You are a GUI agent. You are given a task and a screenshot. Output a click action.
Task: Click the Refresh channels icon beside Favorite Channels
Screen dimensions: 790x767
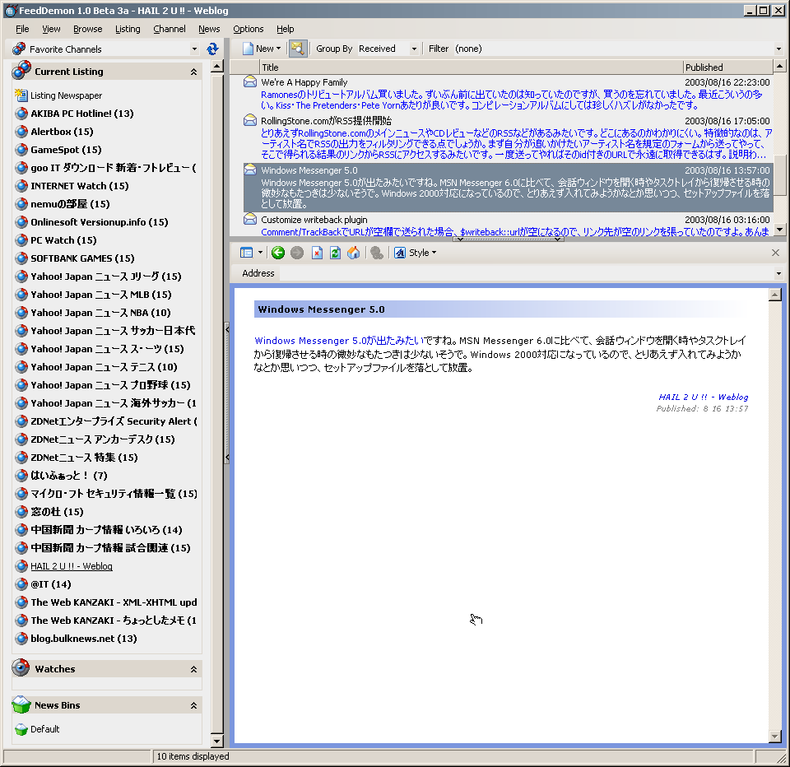coord(212,49)
